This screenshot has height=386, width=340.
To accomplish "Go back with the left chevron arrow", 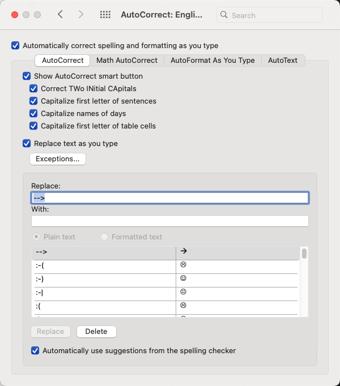I will click(x=60, y=15).
